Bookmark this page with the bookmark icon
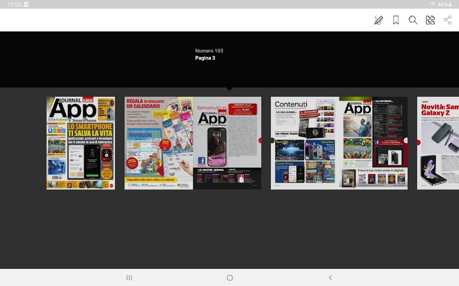Viewport: 459px width, 286px height. click(x=396, y=20)
